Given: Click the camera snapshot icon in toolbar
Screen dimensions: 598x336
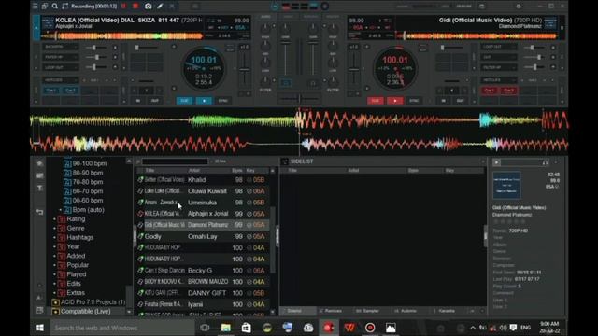Looking at the screenshot, I should tap(149, 7).
